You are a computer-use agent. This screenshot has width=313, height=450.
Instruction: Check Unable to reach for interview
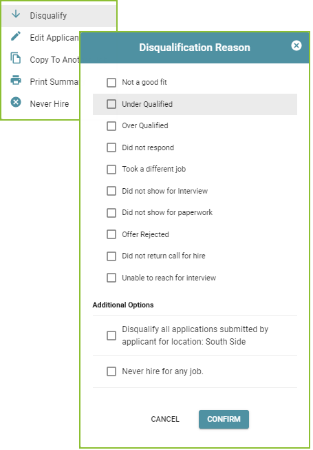point(111,278)
